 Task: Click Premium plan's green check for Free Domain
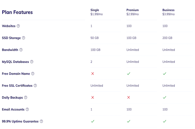click(x=128, y=74)
